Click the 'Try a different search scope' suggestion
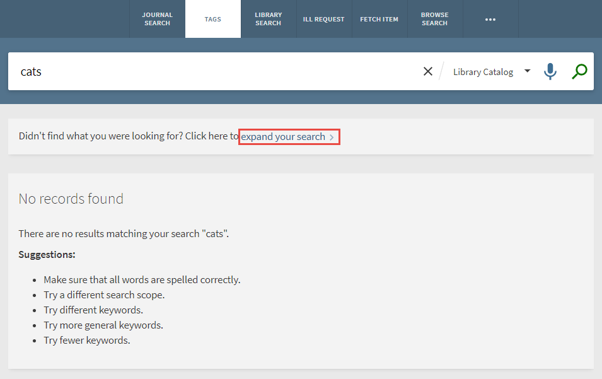 tap(104, 295)
